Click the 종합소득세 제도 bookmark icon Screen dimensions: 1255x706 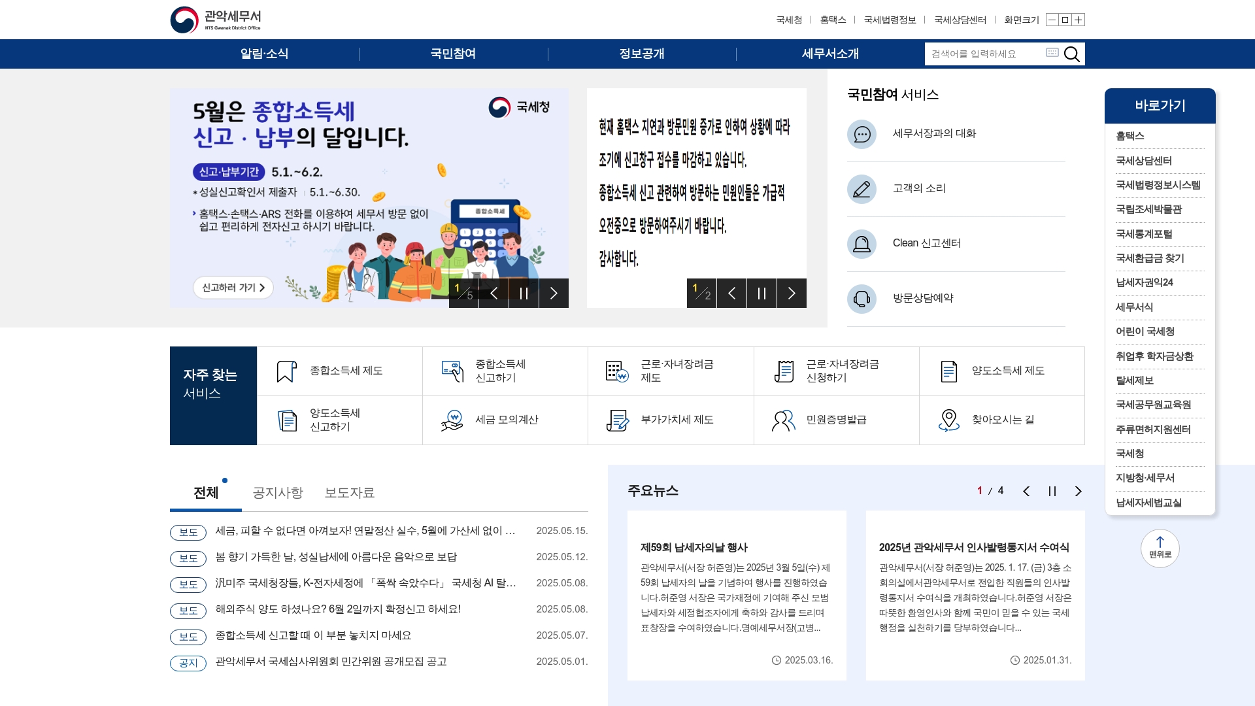click(286, 371)
